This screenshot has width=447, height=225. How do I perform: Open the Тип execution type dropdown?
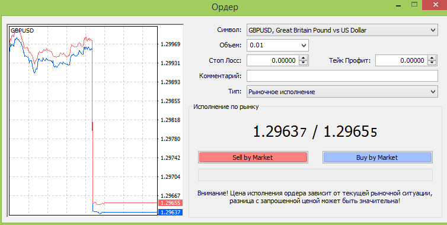(342, 92)
